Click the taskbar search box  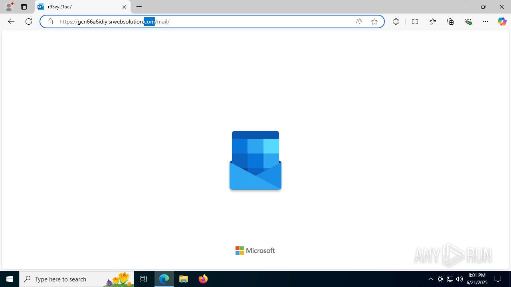(x=77, y=279)
